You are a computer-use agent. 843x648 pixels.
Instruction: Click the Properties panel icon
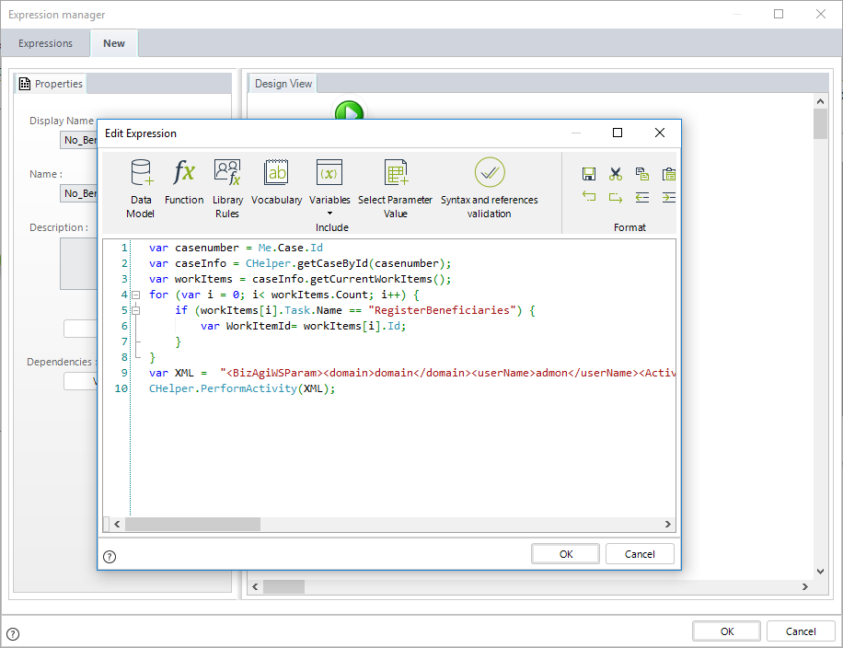point(25,84)
